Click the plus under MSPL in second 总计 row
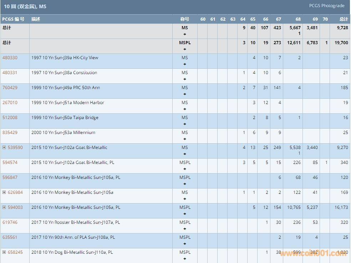 tap(185, 49)
